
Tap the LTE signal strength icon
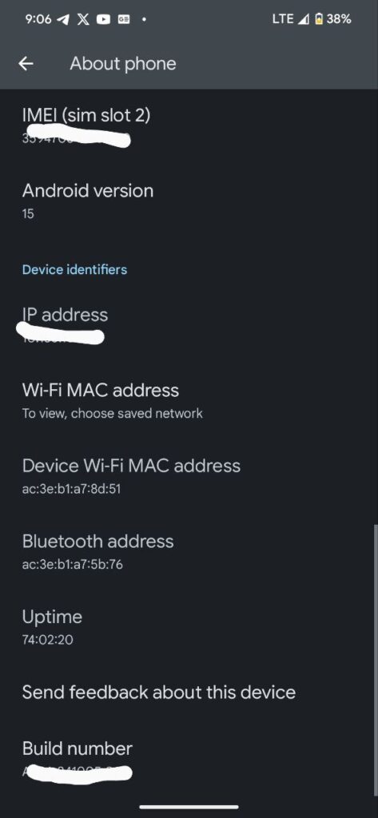pos(304,19)
